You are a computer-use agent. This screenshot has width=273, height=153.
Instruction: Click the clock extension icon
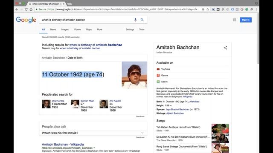pos(242,9)
